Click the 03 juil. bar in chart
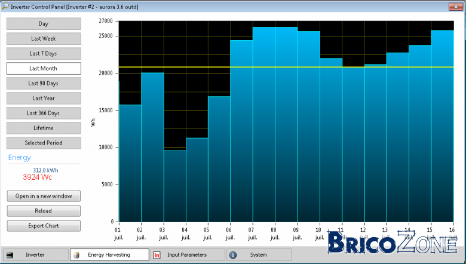This screenshot has height=264, width=466. click(174, 186)
